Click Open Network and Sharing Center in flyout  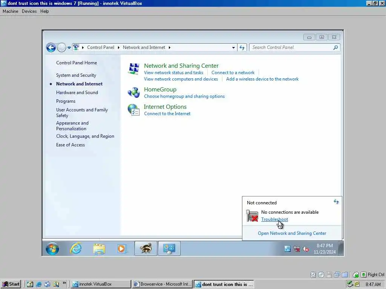click(x=292, y=233)
